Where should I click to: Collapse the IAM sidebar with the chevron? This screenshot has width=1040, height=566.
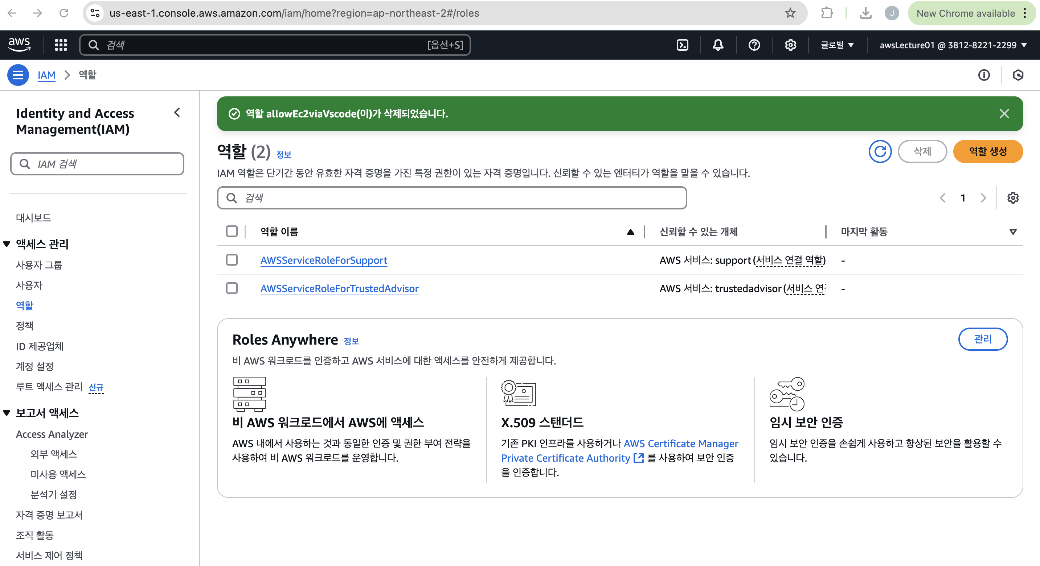pos(177,112)
